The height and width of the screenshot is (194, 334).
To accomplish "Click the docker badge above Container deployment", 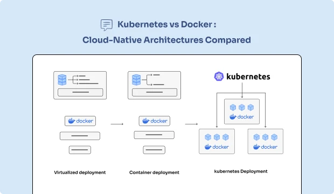I will (155, 121).
